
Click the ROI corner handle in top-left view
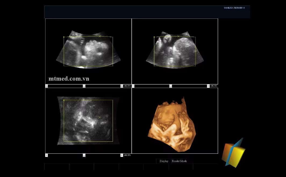(x=64, y=37)
